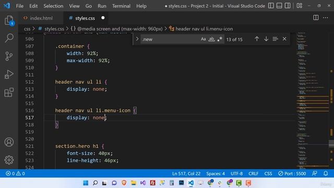Open the Explorer view in activity bar
This screenshot has width=334, height=188.
9,21
